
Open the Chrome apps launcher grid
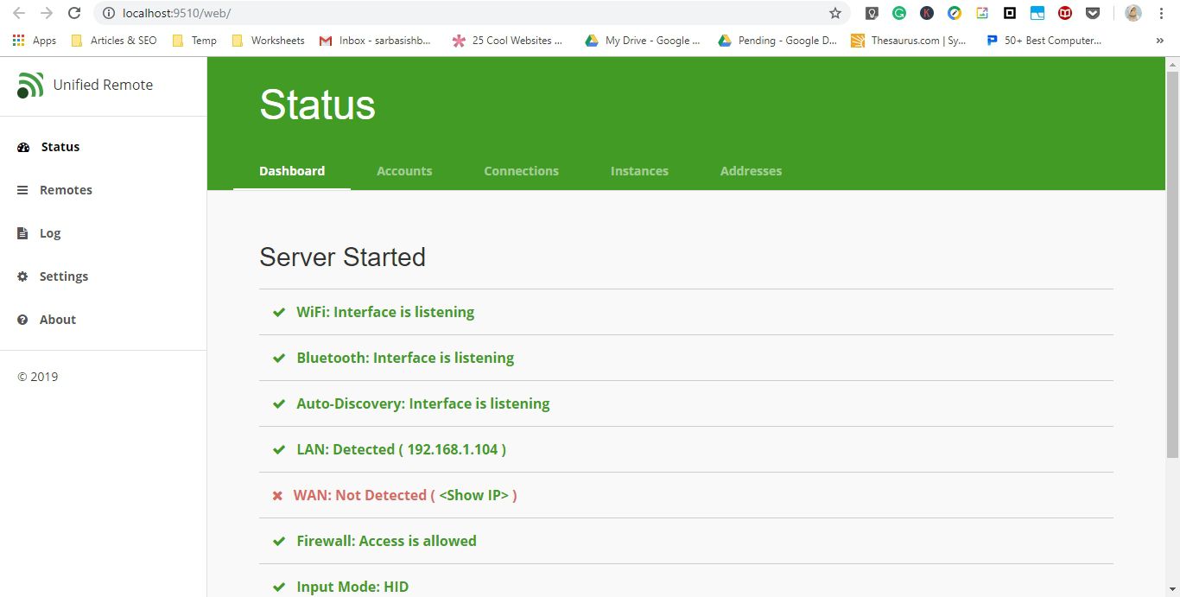(19, 40)
